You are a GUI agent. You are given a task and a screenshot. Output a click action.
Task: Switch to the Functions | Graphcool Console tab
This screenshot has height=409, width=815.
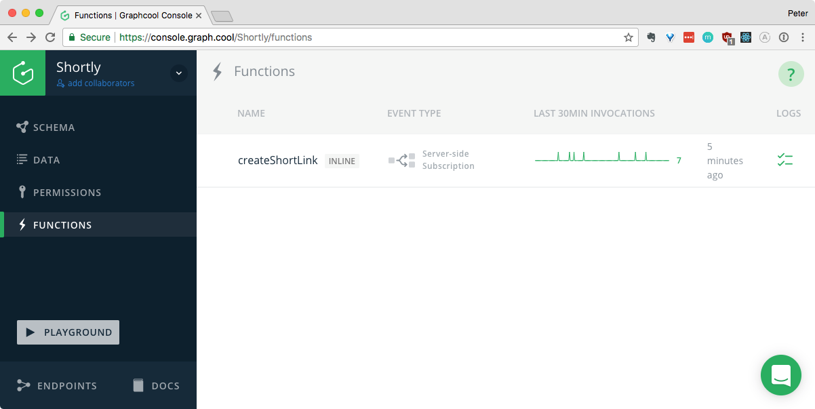129,14
